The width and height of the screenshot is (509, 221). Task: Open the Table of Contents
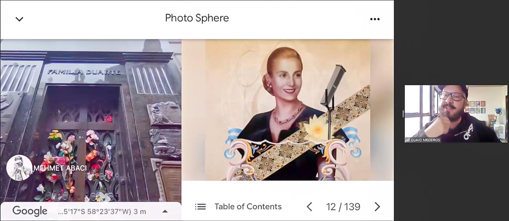click(x=248, y=206)
